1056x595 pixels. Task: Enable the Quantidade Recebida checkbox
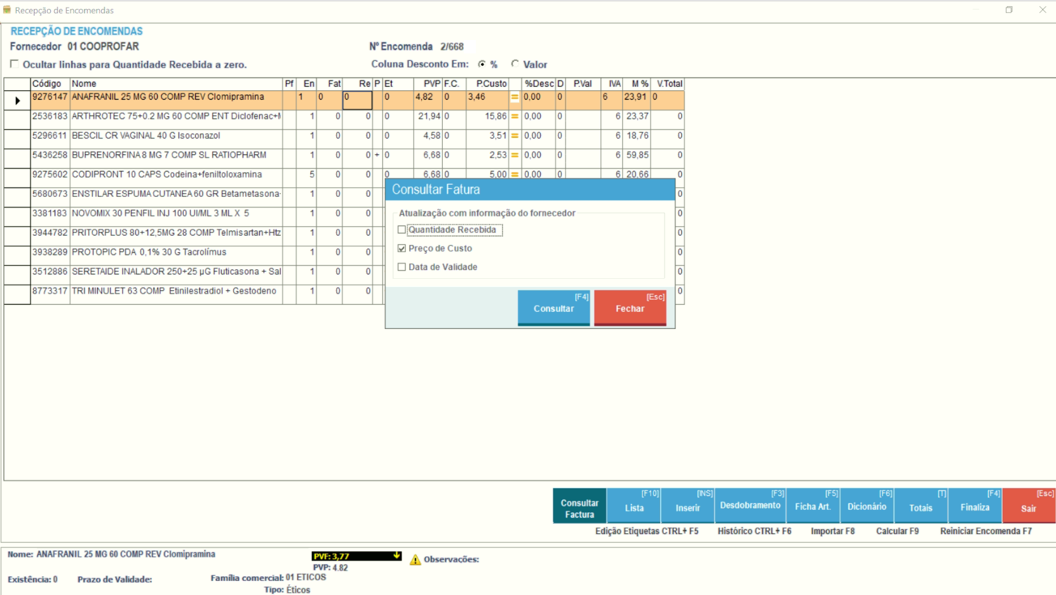(402, 230)
